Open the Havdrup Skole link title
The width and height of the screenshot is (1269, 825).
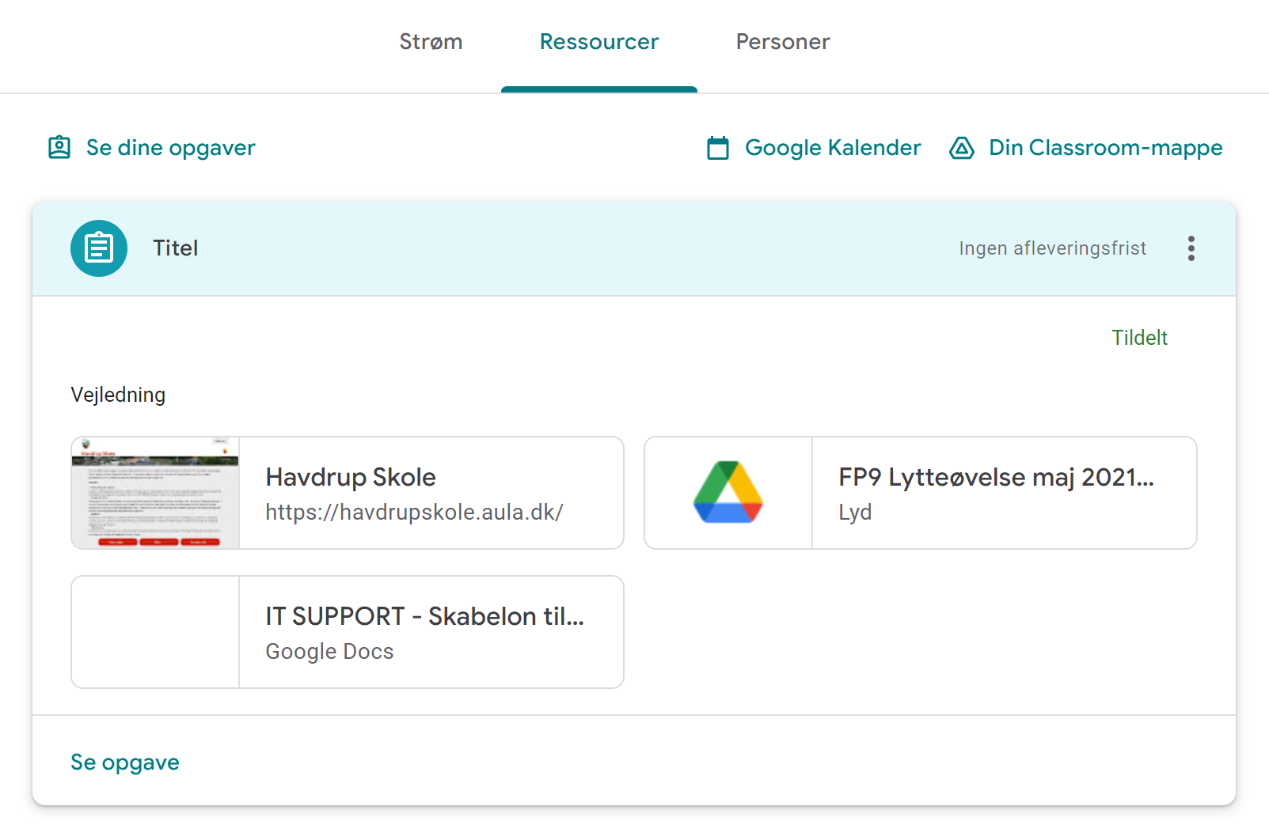351,477
